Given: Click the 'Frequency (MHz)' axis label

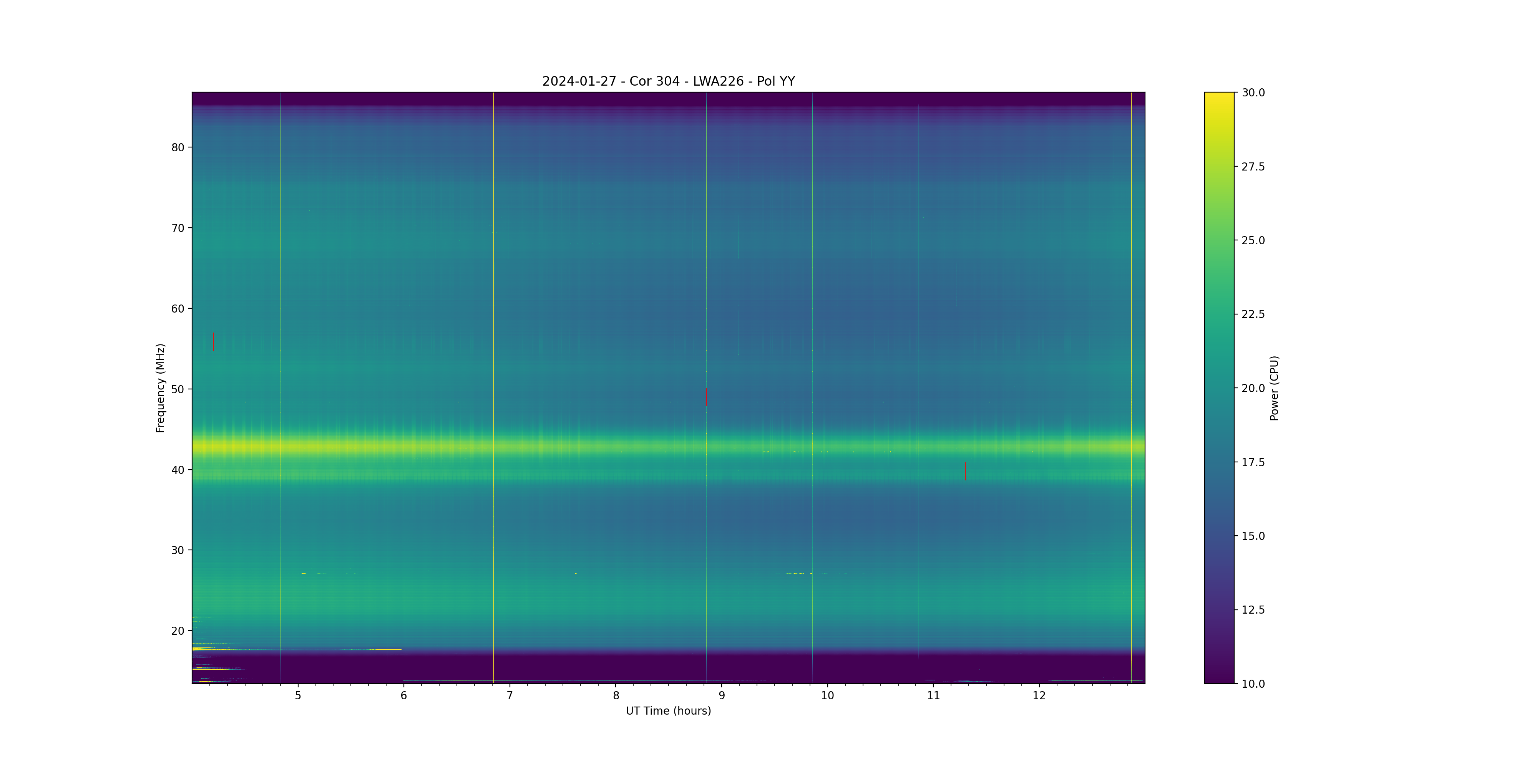Looking at the screenshot, I should pyautogui.click(x=160, y=387).
